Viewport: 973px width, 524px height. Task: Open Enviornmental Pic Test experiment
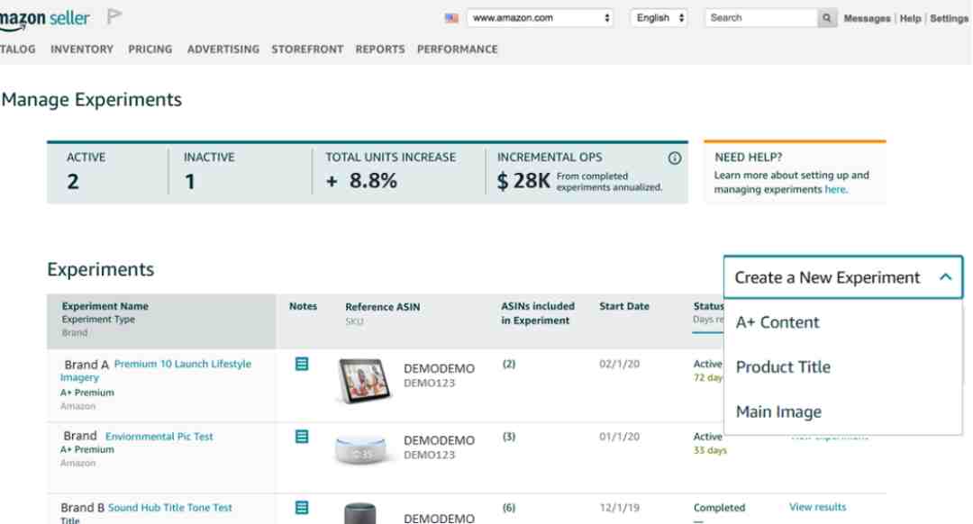(159, 437)
